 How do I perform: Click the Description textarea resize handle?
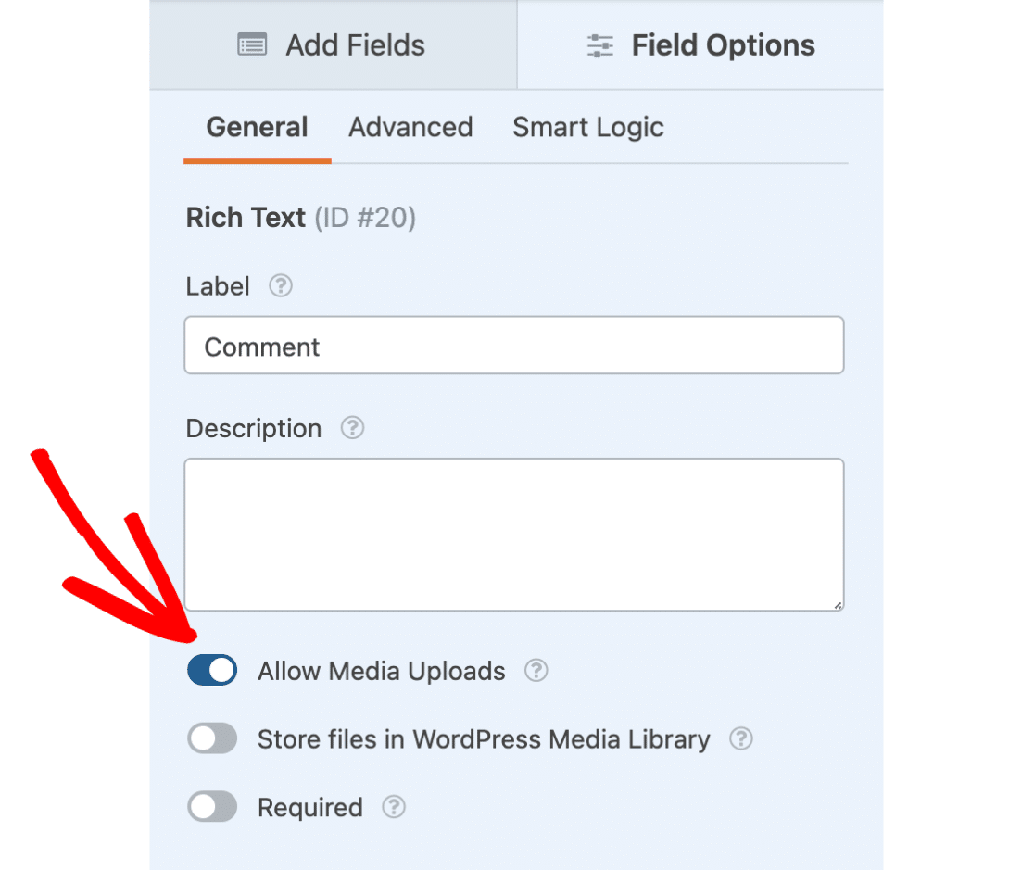838,605
